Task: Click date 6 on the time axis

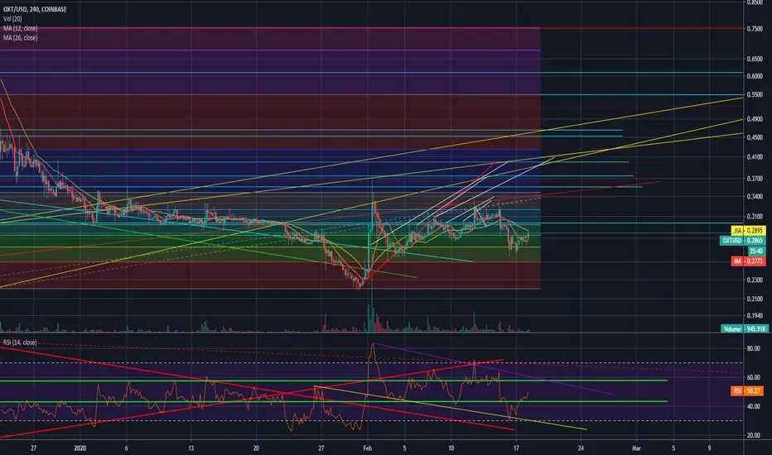Action: pos(126,448)
